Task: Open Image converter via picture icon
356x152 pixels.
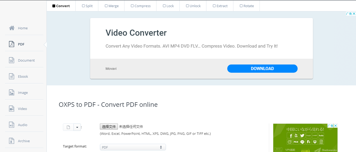Action: click(11, 93)
